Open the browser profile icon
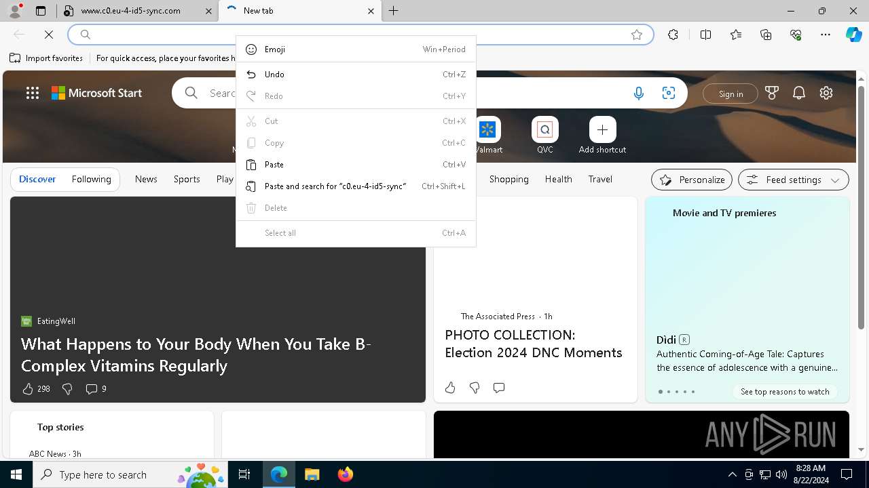869x488 pixels. pyautogui.click(x=15, y=10)
